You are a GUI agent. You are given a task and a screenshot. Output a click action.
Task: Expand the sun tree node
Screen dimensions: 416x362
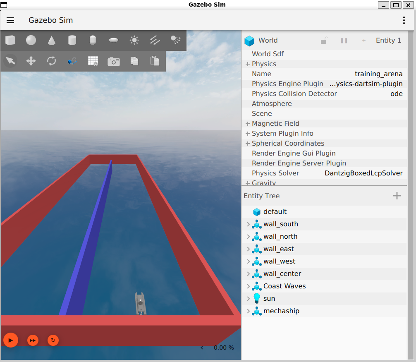click(248, 299)
